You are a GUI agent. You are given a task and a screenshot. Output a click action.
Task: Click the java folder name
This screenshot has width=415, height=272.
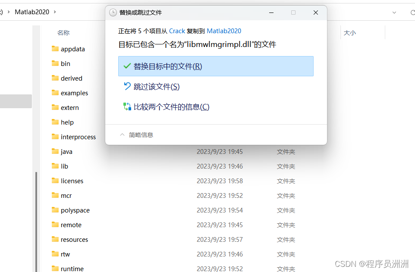[x=66, y=152]
